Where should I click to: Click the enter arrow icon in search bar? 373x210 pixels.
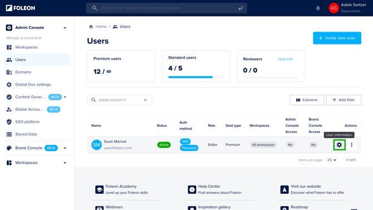coord(241,8)
